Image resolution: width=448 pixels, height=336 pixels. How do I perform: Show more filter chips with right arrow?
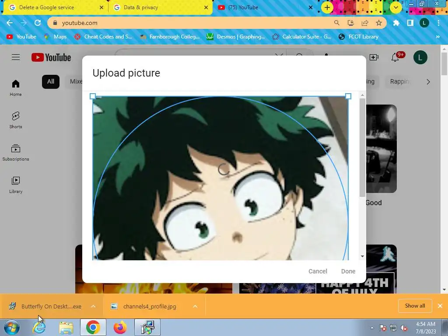pos(428,82)
